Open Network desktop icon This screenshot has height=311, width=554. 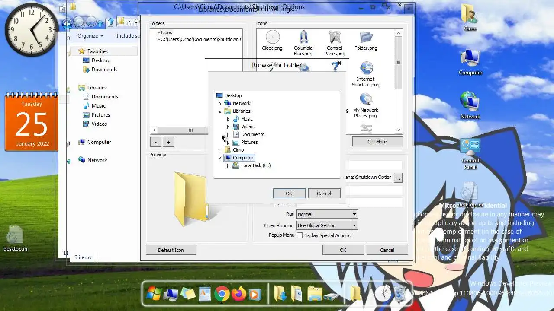470,106
